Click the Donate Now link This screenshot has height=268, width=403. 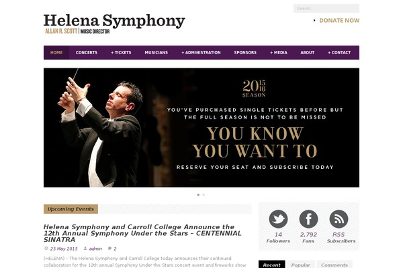click(x=339, y=21)
